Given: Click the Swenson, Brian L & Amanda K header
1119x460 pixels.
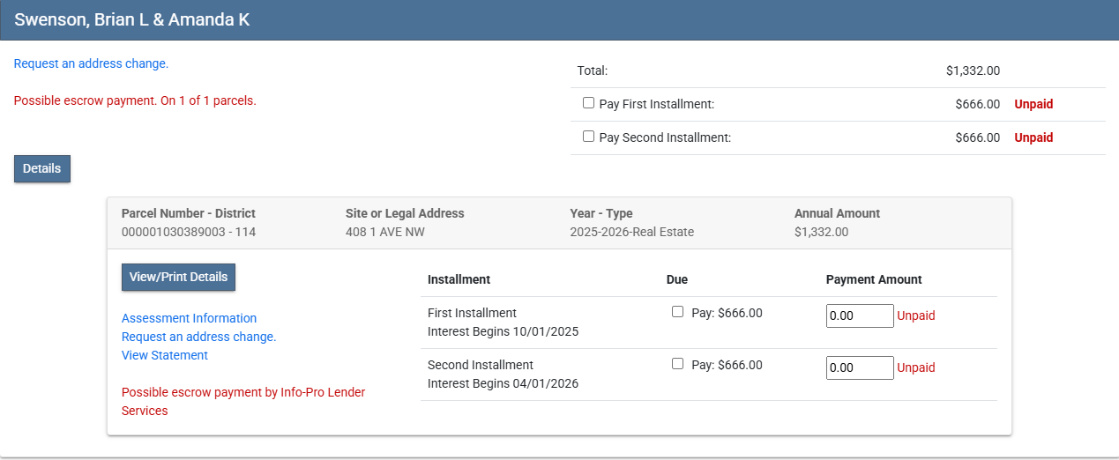Looking at the screenshot, I should (x=132, y=19).
